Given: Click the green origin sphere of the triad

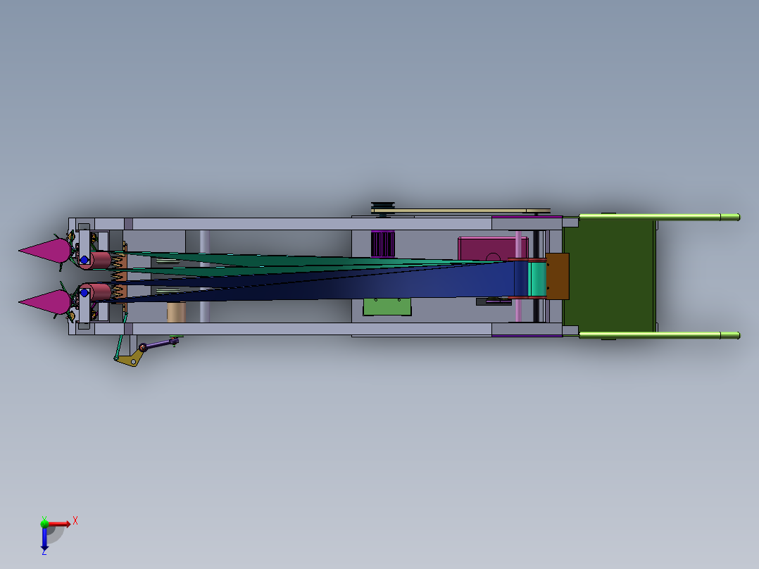Looking at the screenshot, I should 44,524.
